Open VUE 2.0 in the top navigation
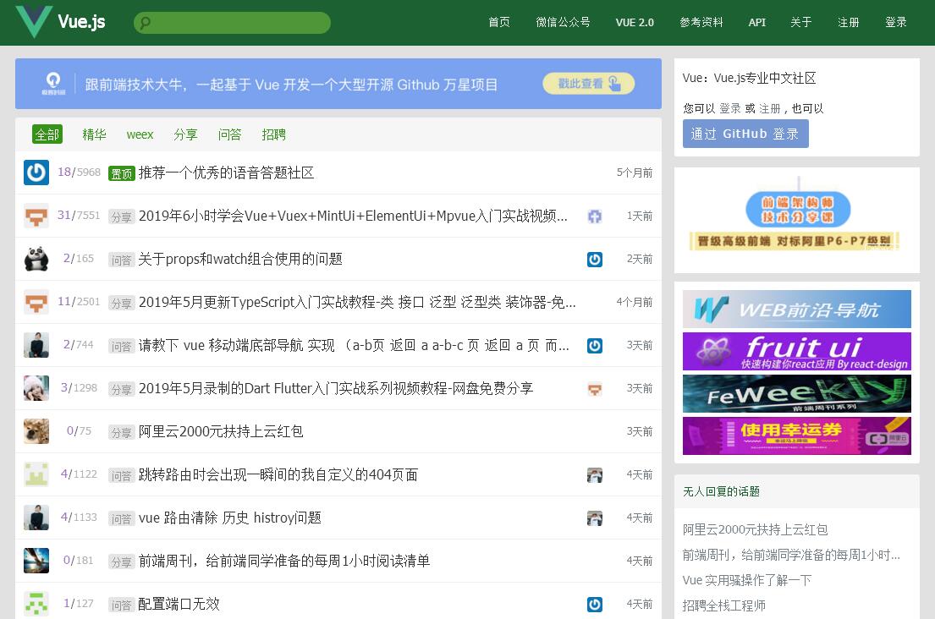Screen dimensions: 935x619 635,23
